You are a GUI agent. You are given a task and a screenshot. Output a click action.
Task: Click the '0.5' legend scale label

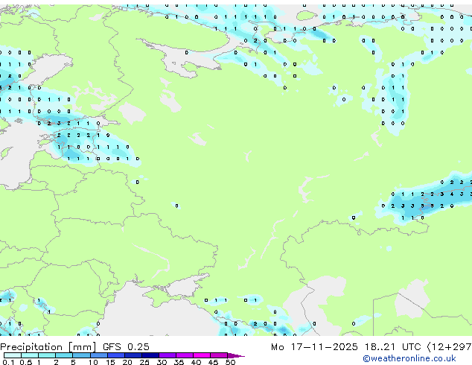coord(25,362)
